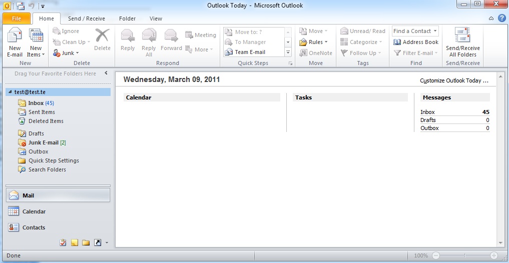This screenshot has width=509, height=263.
Task: Configure navigation buttons dropdown arrow
Action: tap(107, 242)
